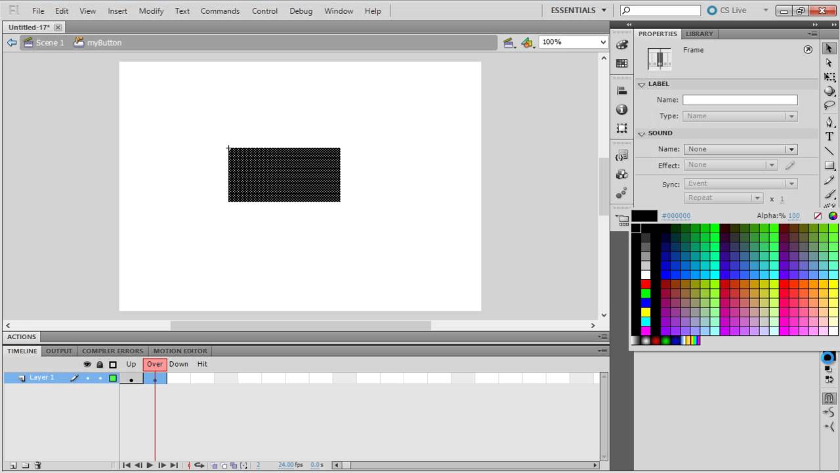840x473 pixels.
Task: Click the system color picker wheel icon
Action: pyautogui.click(x=833, y=215)
